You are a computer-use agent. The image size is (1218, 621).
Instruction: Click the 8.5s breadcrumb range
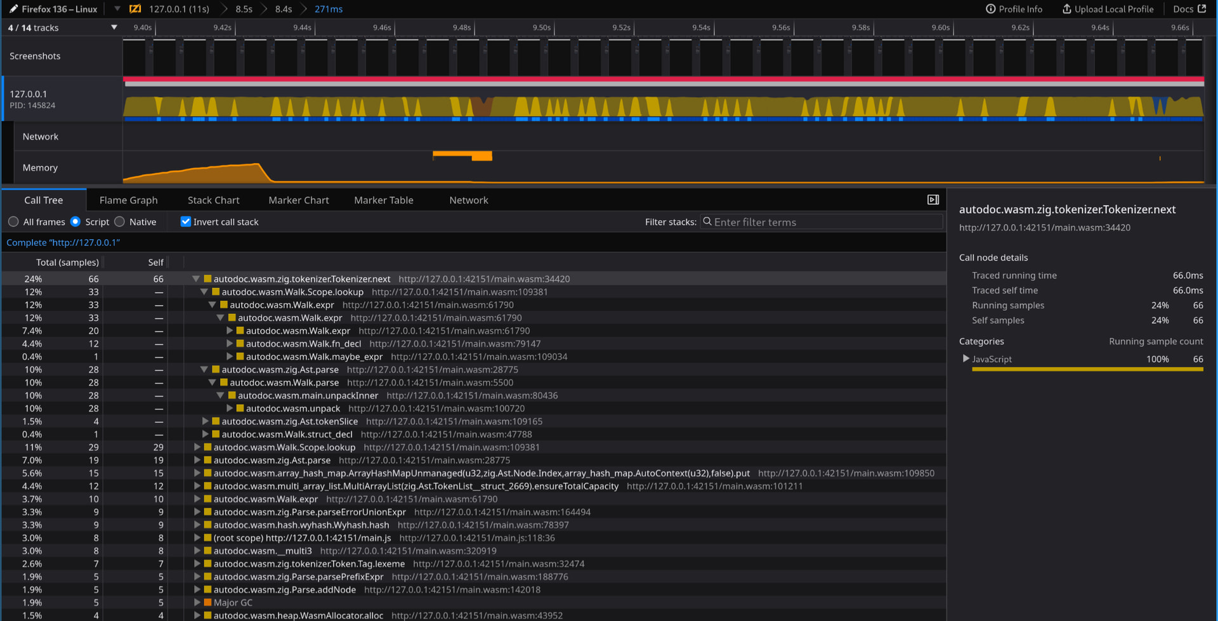point(244,9)
